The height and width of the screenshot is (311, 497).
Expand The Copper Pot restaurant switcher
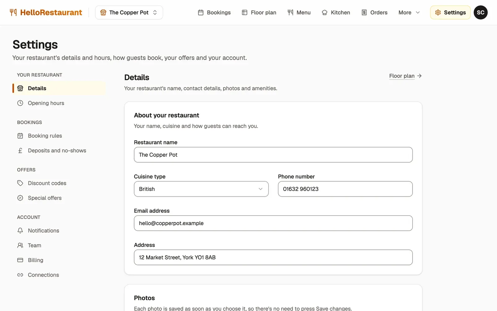129,12
